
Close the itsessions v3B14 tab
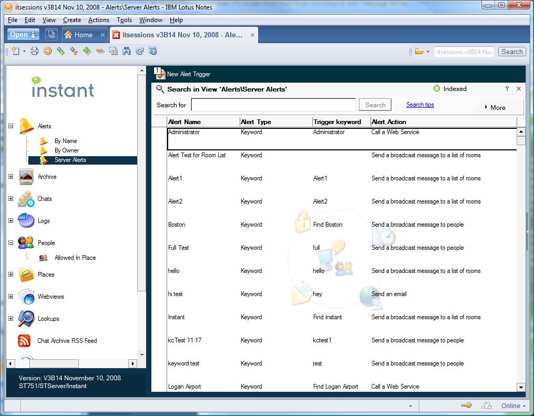[x=252, y=35]
